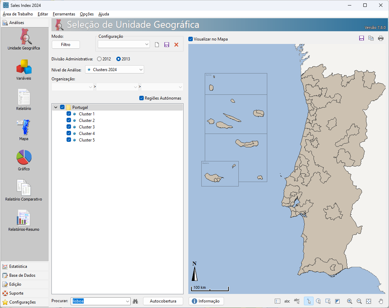Click the map zoom in magnifier
The height and width of the screenshot is (308, 389).
pyautogui.click(x=350, y=301)
